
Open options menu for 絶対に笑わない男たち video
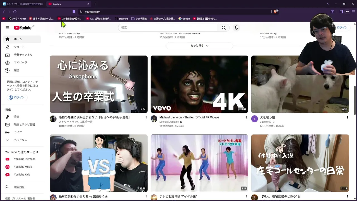[x=146, y=197]
